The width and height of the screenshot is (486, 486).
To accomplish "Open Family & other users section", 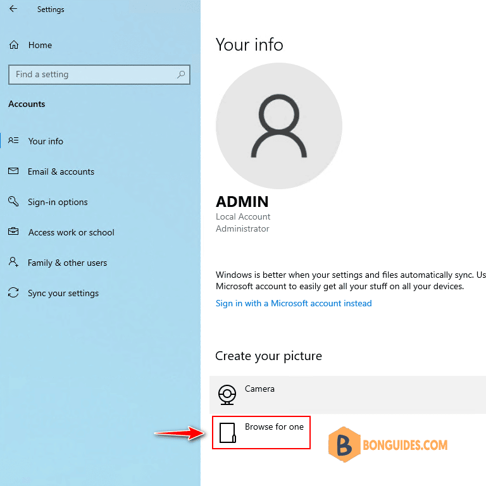I will pos(67,263).
